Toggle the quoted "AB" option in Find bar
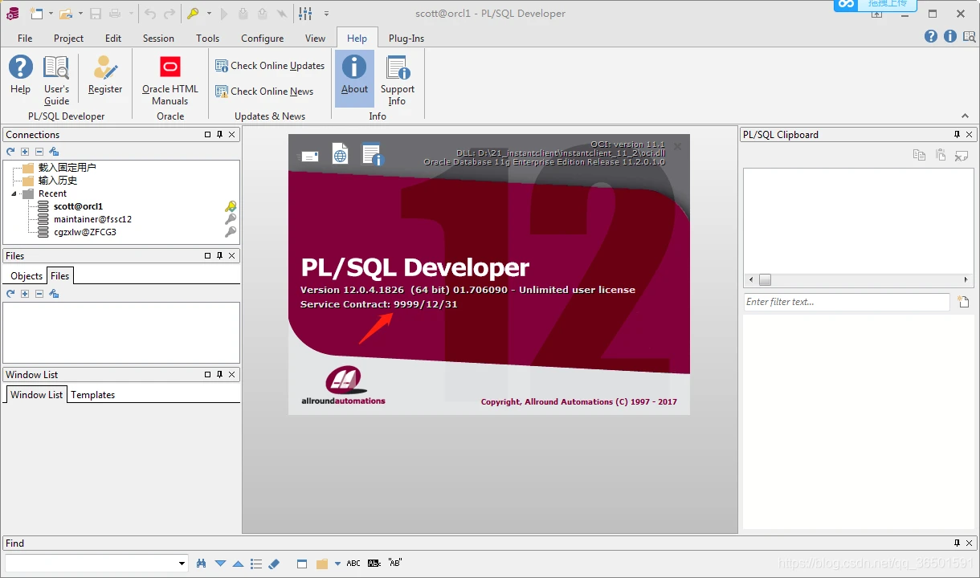The image size is (980, 578). (394, 564)
